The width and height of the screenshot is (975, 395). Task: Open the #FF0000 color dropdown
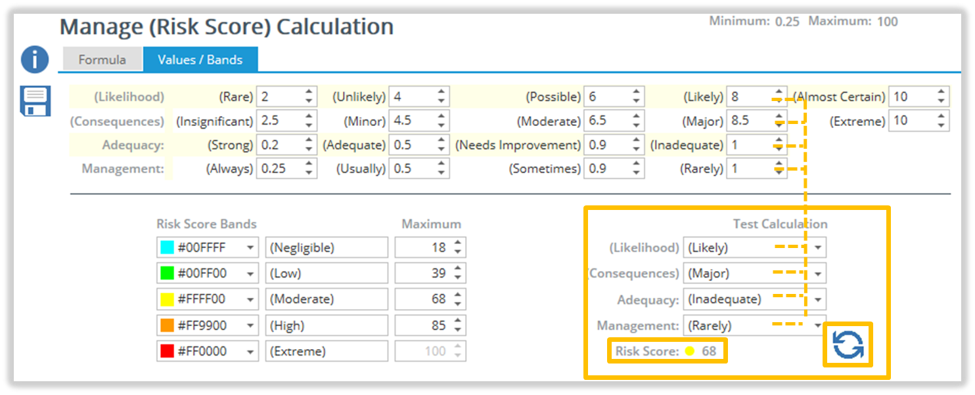251,351
